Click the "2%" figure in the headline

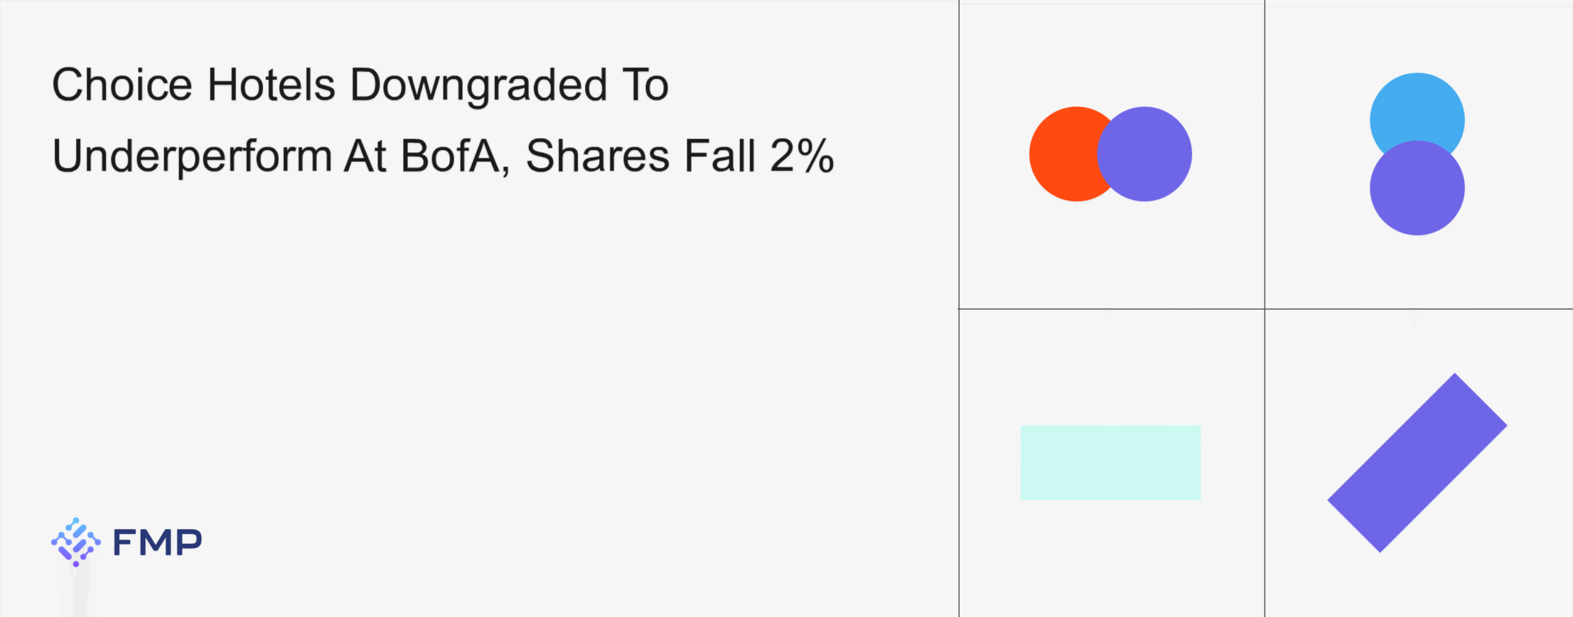click(802, 156)
